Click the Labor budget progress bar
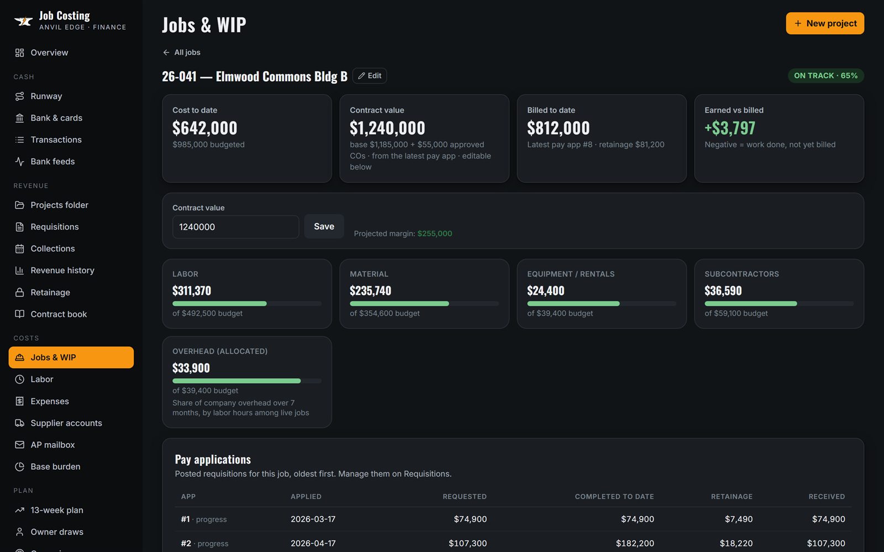Image resolution: width=884 pixels, height=552 pixels. tap(247, 304)
